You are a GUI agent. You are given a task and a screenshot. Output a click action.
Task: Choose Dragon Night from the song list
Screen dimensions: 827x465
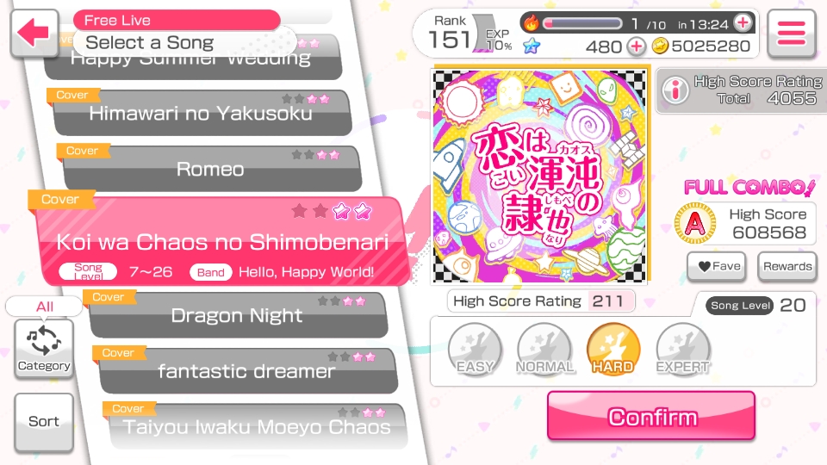[x=239, y=315]
